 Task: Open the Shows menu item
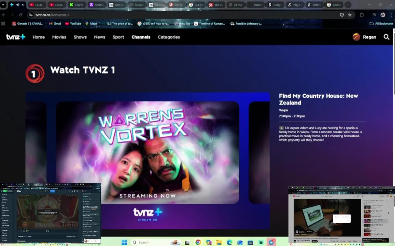[80, 37]
